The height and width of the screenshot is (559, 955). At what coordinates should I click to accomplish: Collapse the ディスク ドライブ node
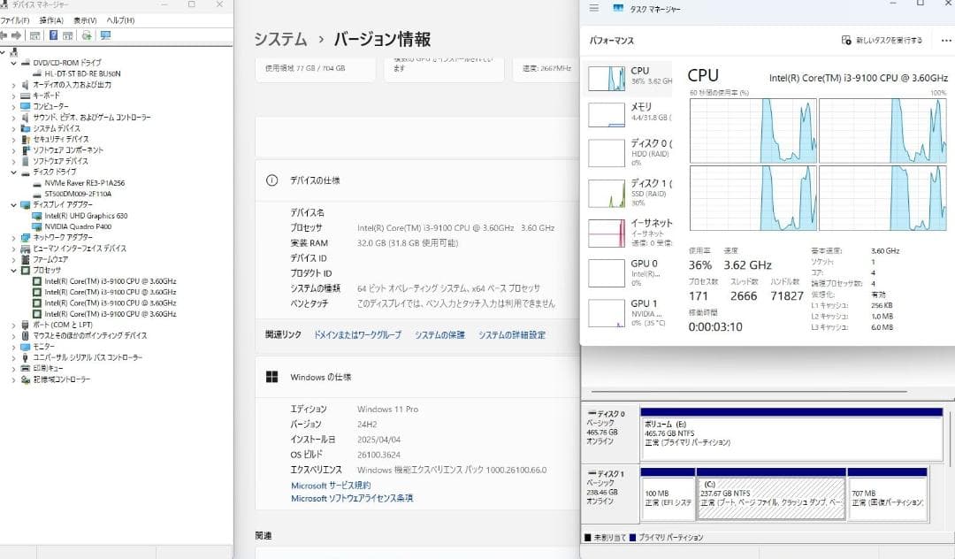tap(11, 171)
